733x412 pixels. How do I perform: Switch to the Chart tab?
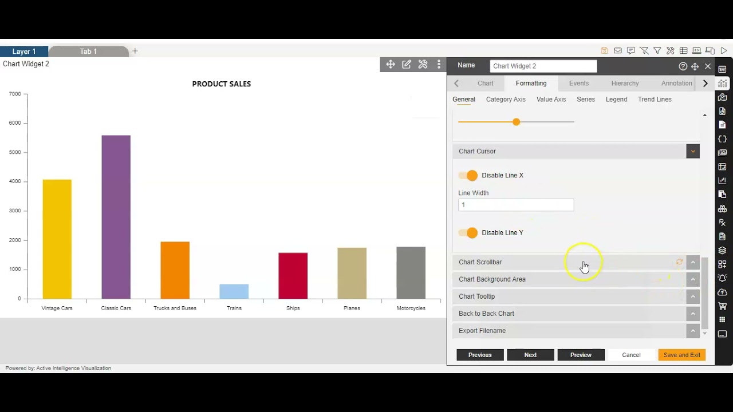486,84
